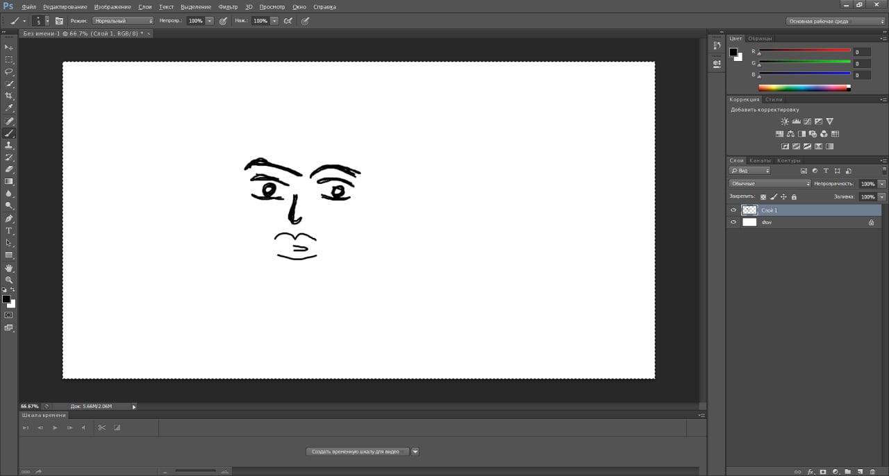Switch to the Образцы tab
The width and height of the screenshot is (889, 476).
[x=760, y=39]
